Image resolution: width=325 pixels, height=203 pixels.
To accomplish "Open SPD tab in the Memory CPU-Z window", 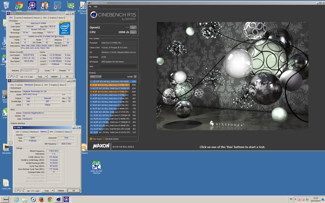I will tap(51, 132).
